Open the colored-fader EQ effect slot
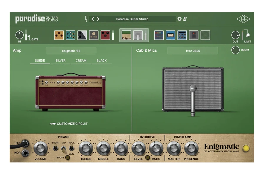The image size is (265, 170). click(x=159, y=35)
